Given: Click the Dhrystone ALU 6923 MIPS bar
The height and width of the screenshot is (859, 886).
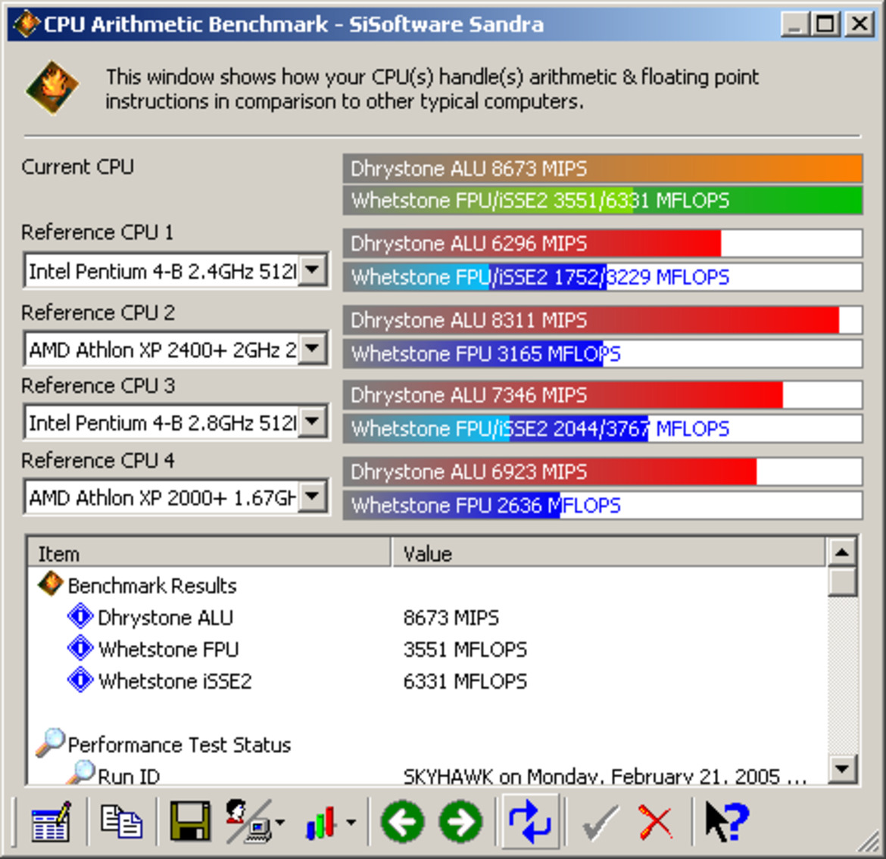Looking at the screenshot, I should [602, 471].
